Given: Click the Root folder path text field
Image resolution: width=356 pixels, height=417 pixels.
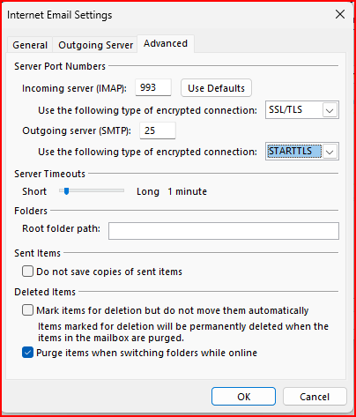Looking at the screenshot, I should click(x=224, y=231).
